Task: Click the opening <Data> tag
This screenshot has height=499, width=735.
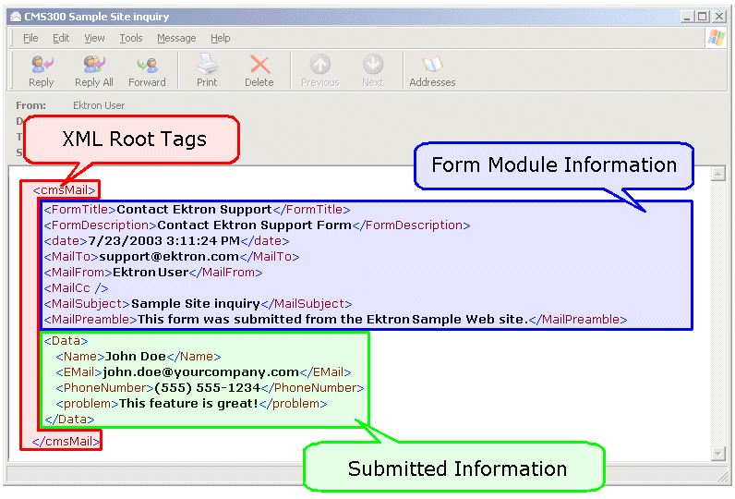Action: tap(66, 341)
